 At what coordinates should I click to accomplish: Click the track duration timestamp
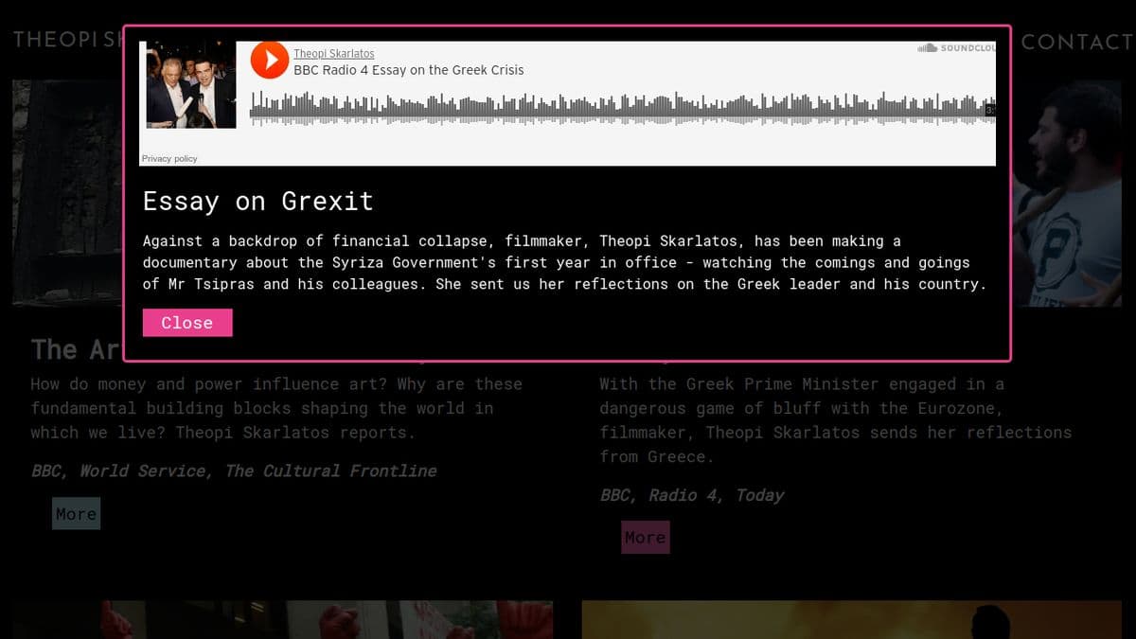click(990, 111)
